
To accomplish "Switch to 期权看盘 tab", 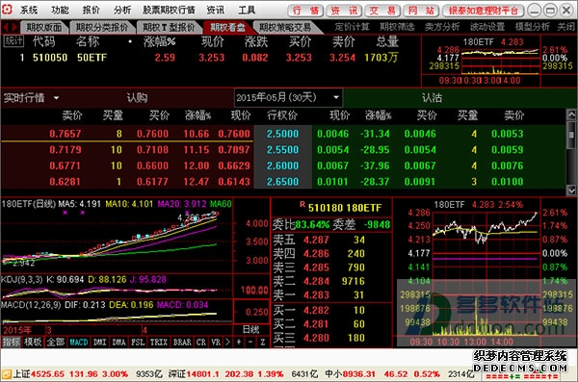I will [x=227, y=27].
